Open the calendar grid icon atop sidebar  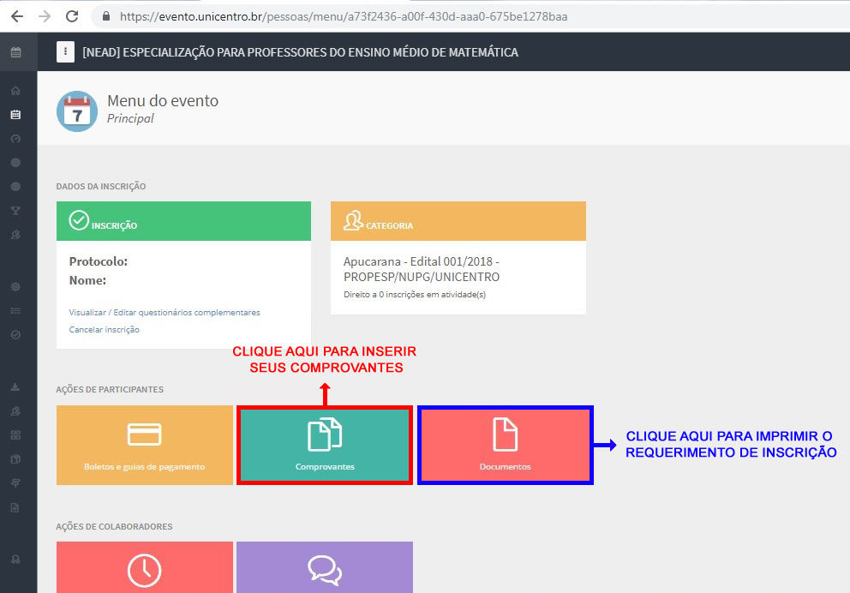[16, 52]
